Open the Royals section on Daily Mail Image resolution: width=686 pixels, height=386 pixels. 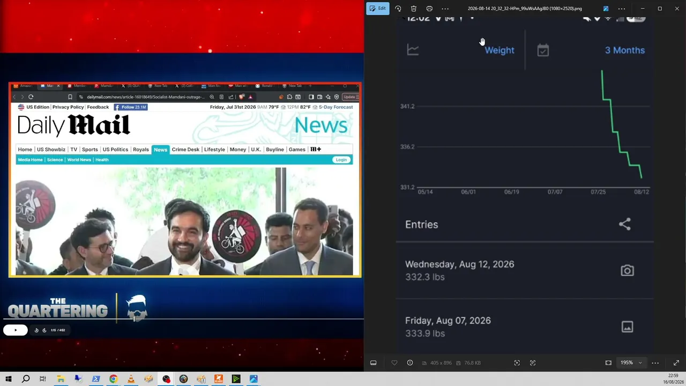[x=141, y=150]
